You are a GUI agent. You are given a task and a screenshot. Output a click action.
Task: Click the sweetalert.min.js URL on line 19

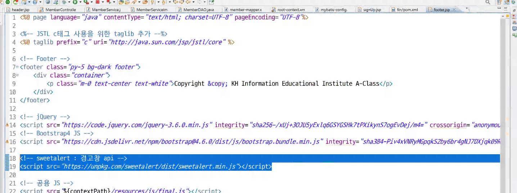151,166
